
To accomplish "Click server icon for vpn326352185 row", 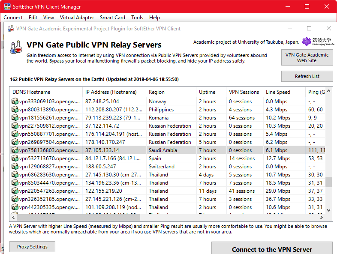I will pyautogui.click(x=15, y=199).
